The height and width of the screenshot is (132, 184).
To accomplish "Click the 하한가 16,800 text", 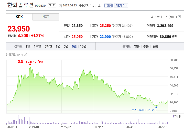I will [122, 37].
